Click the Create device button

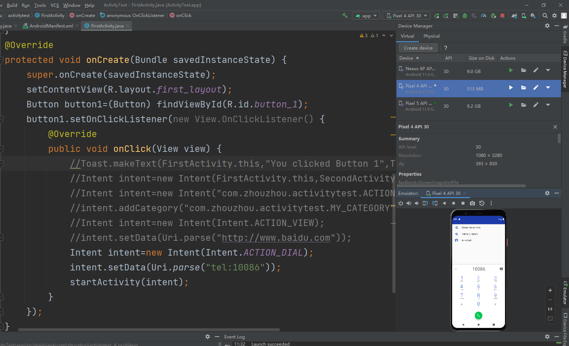(x=418, y=48)
